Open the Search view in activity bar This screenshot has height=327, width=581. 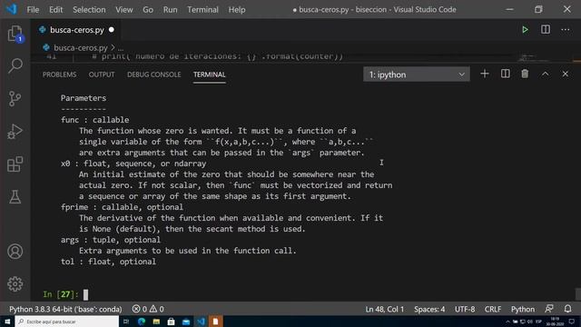15,65
